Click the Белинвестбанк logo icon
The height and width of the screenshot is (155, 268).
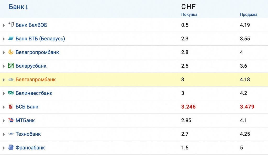pos(11,93)
